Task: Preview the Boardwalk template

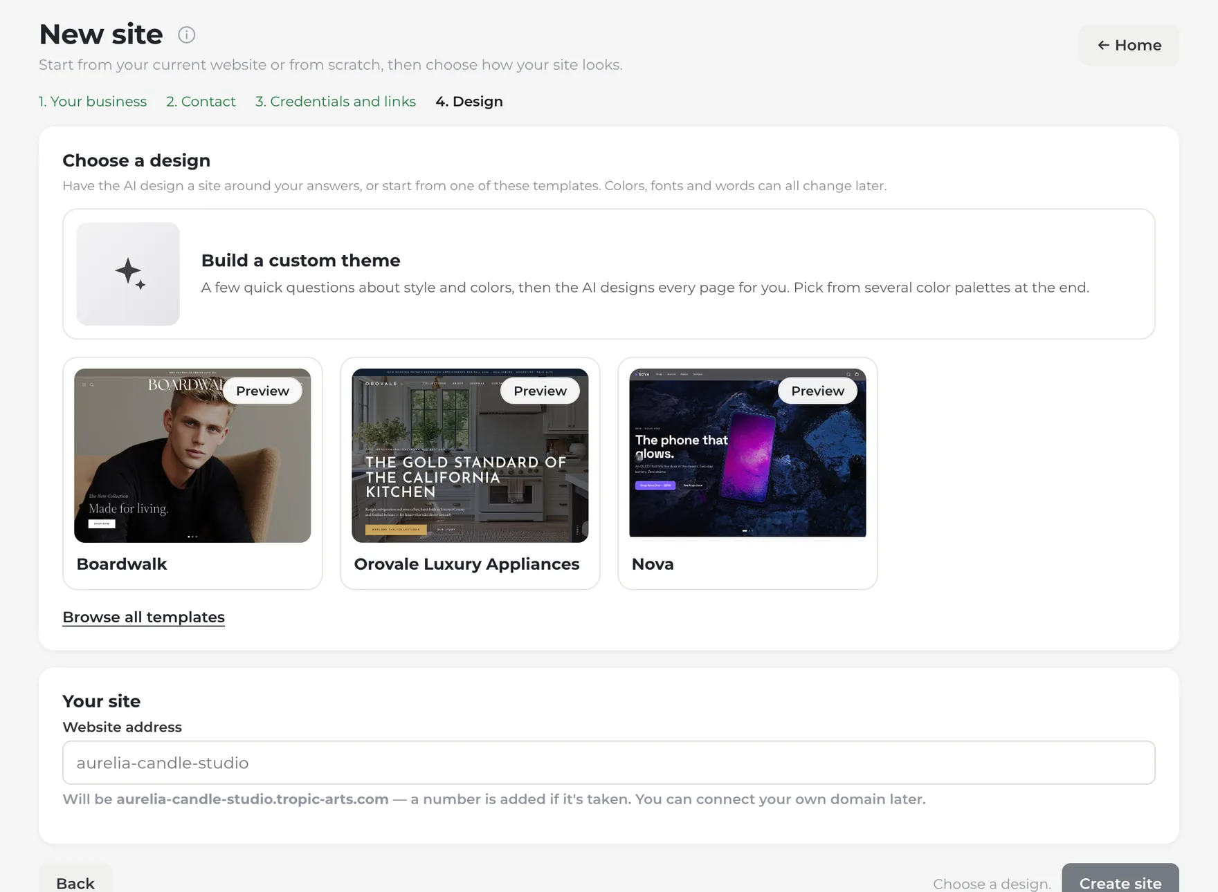Action: (x=262, y=391)
